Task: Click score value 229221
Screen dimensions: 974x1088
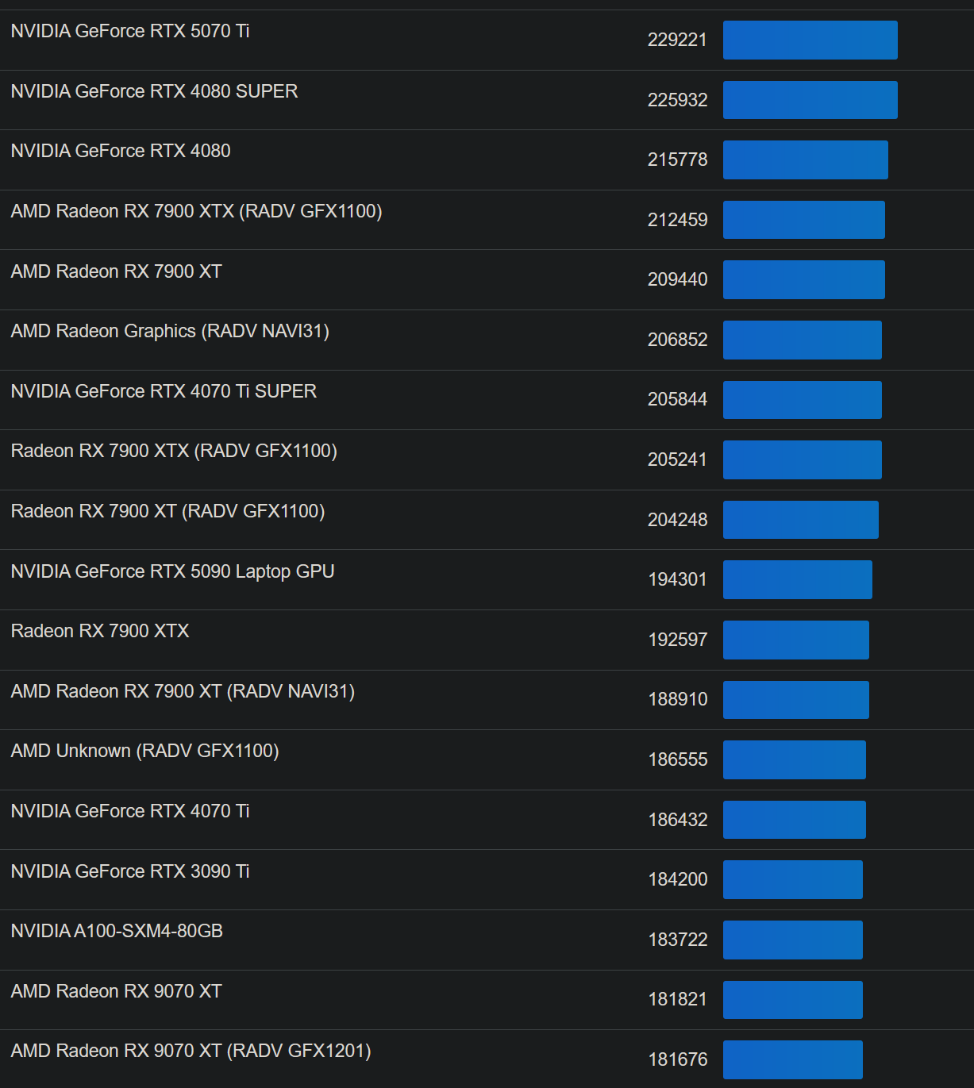Action: 677,40
